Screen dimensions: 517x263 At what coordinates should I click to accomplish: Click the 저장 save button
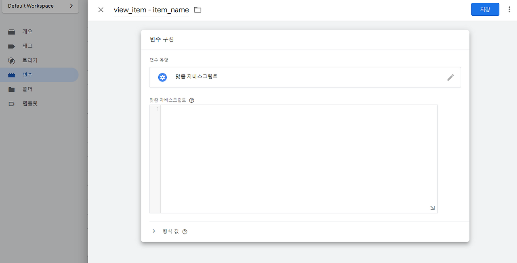click(x=485, y=9)
